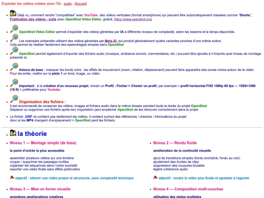Click magnifier icon beside 'Astuce de base'
This screenshot has height=198, width=264.
(x=14, y=67)
